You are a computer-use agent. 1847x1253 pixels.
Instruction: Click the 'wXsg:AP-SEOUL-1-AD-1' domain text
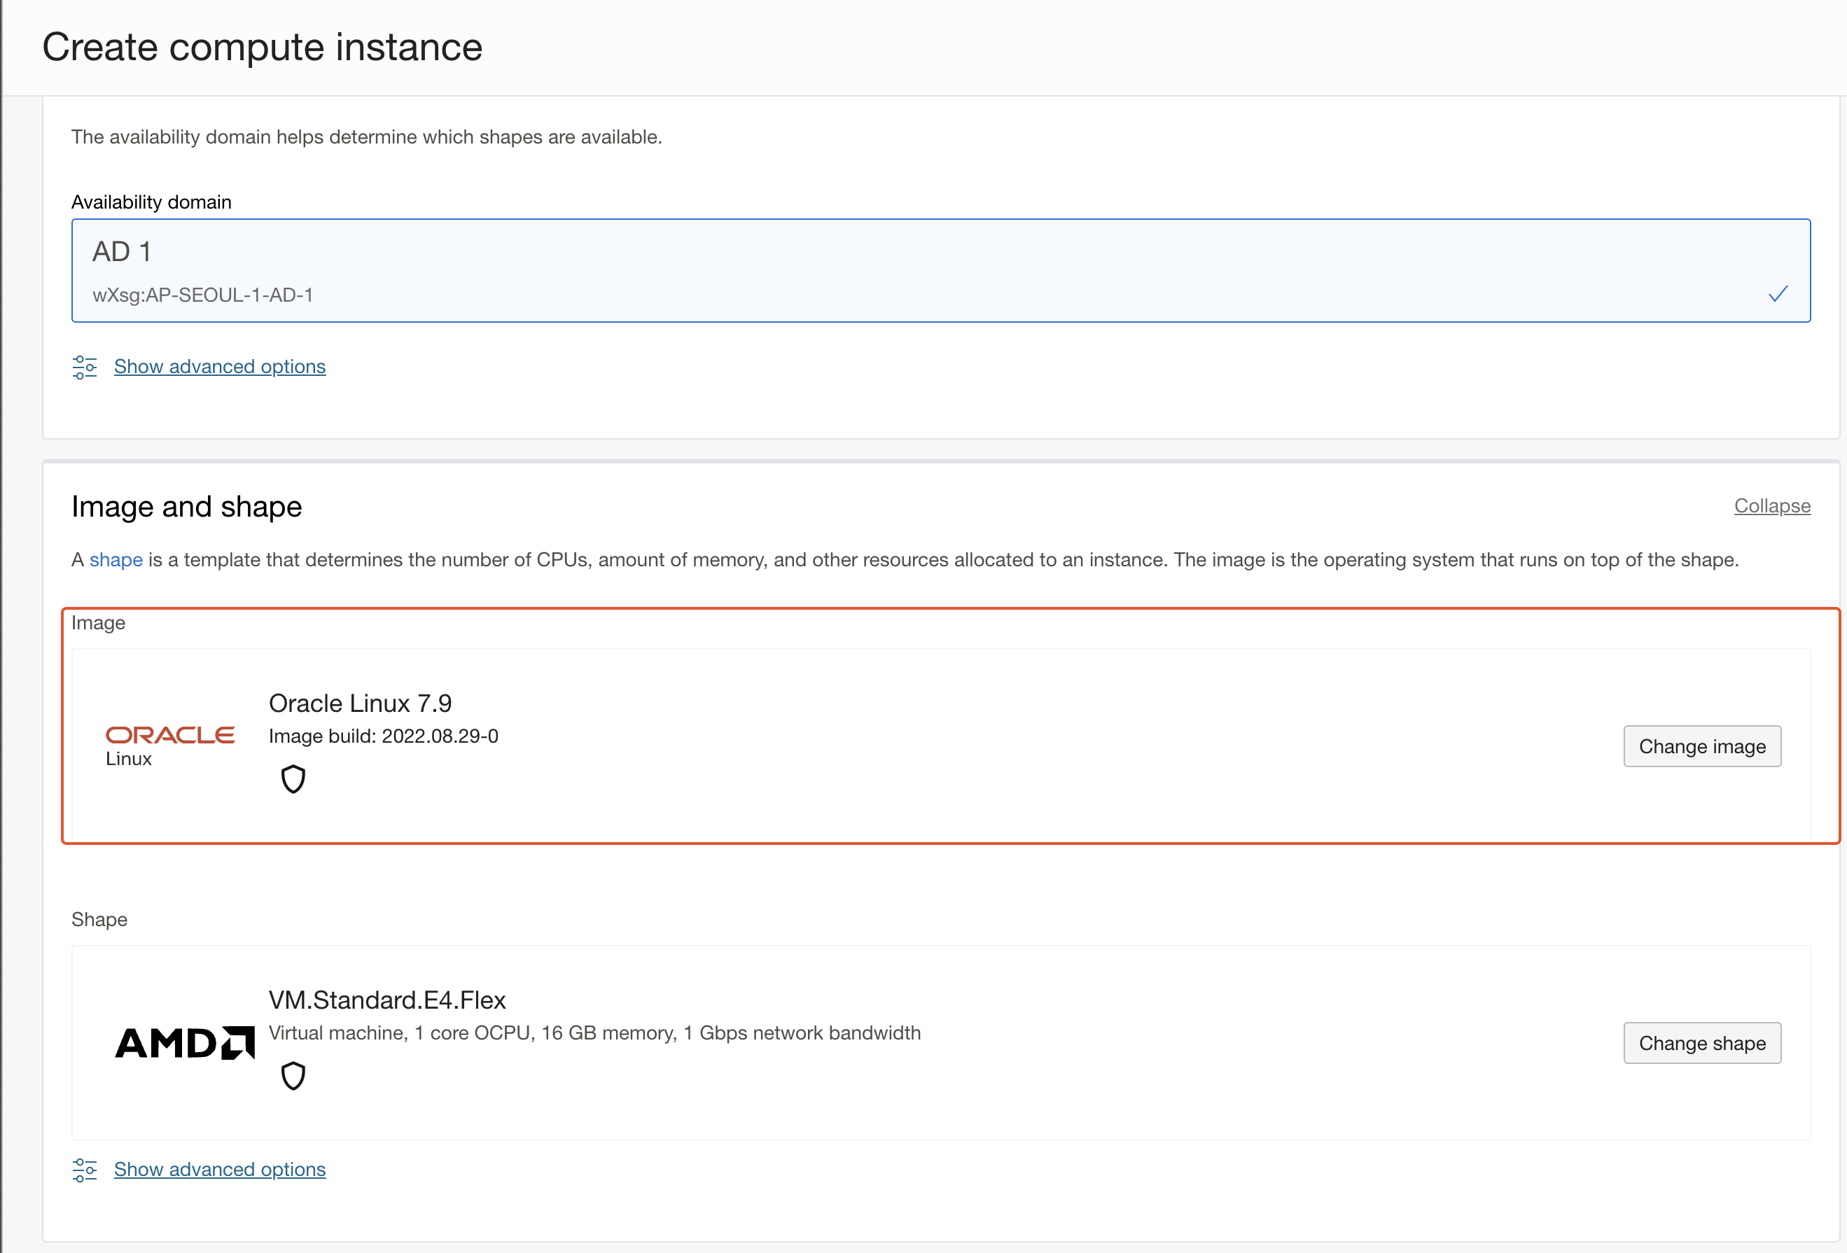pos(202,295)
